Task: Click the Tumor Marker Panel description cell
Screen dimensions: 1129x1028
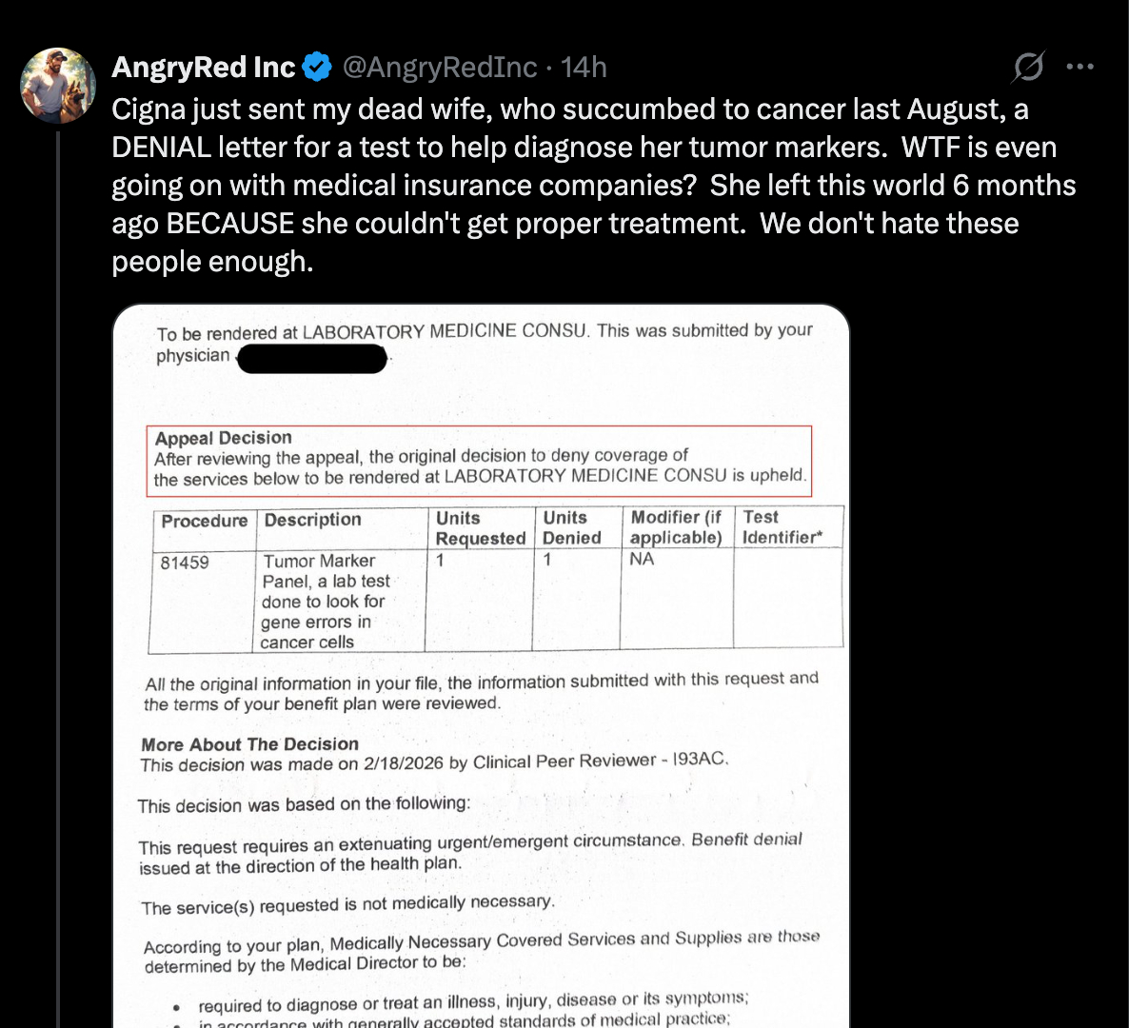Action: pos(324,601)
